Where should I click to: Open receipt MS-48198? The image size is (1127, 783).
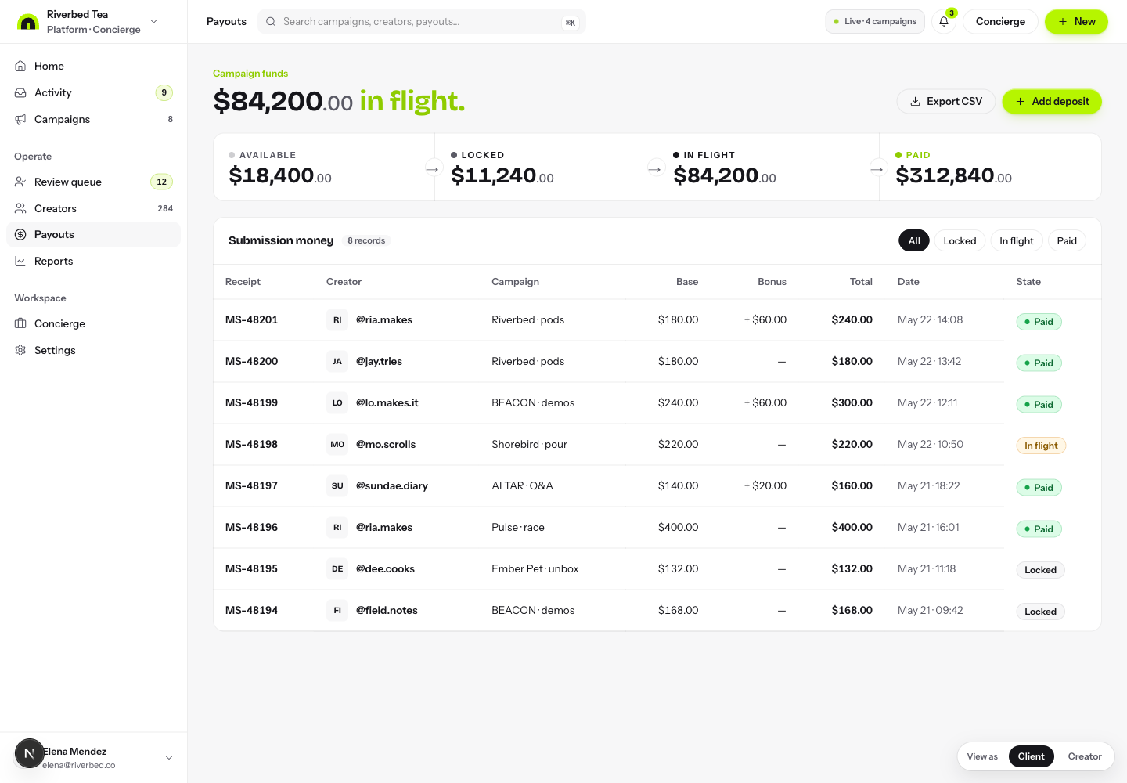click(251, 444)
